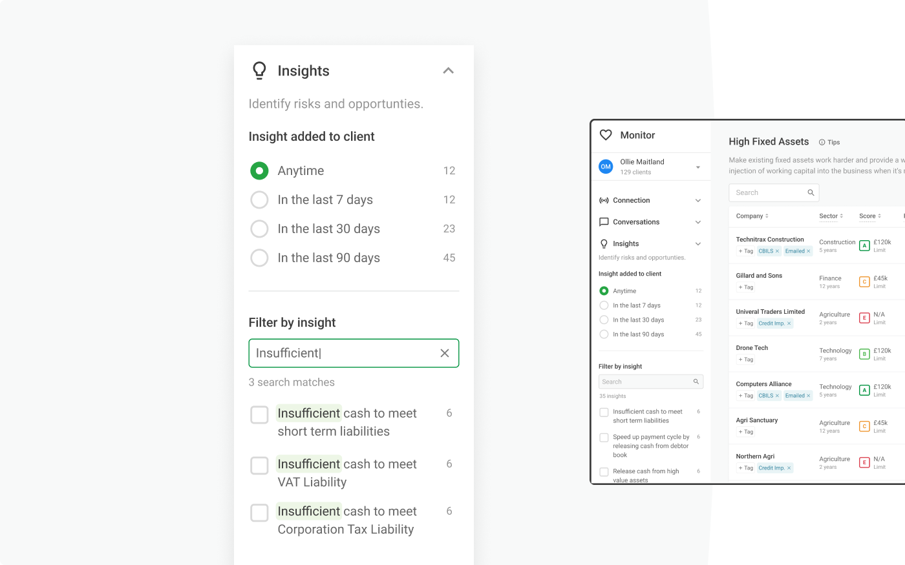Click the B score badge for Drone Tech
905x565 pixels.
864,354
